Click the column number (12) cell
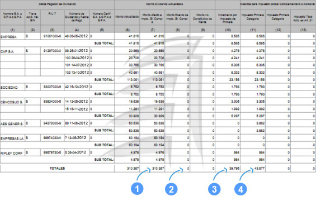The width and height of the screenshot is (316, 201). (278, 30)
